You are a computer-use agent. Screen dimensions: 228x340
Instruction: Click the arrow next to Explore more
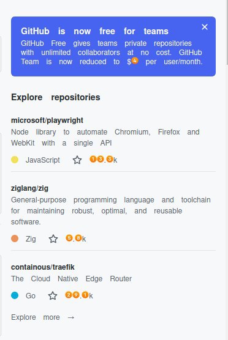click(x=71, y=317)
